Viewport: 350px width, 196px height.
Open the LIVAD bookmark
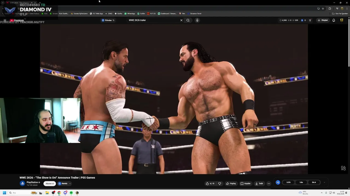coord(109,14)
